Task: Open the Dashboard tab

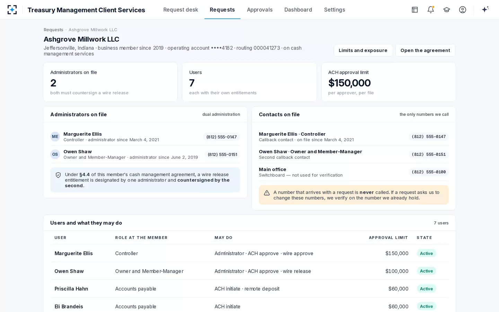Action: click(x=298, y=10)
